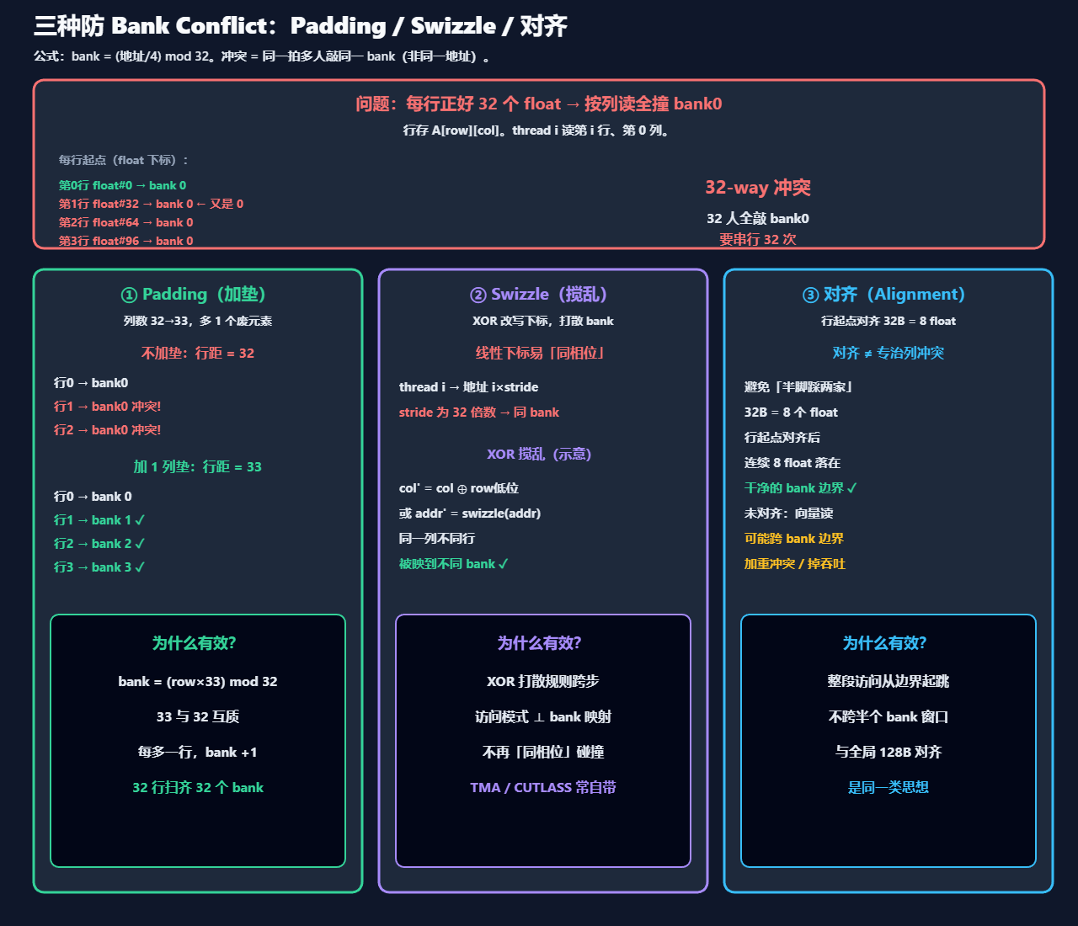Click the row "第0行 float#0 → bank 0"
1078x926 pixels.
[123, 185]
